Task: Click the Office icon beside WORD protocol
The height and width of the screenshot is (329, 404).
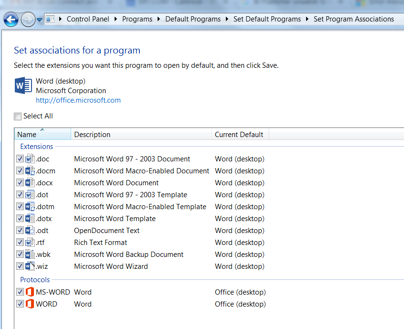Action: [x=30, y=304]
